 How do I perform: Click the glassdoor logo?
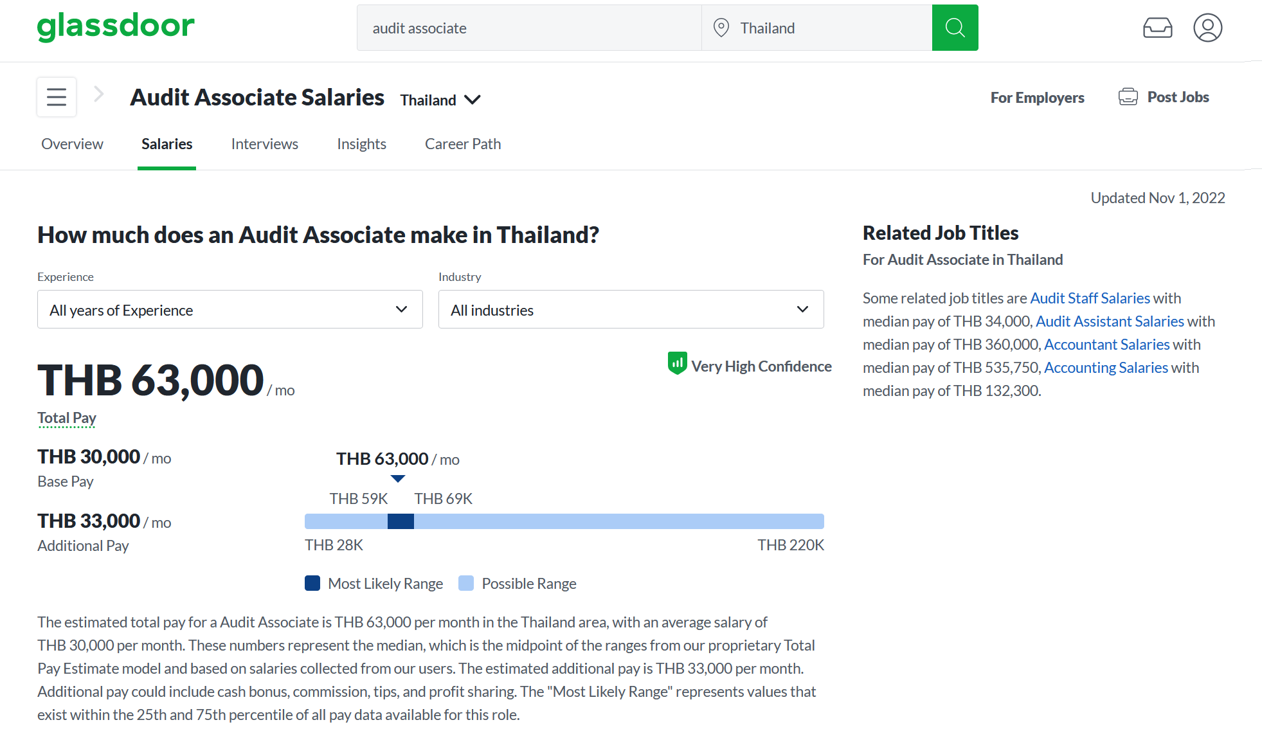pyautogui.click(x=116, y=26)
